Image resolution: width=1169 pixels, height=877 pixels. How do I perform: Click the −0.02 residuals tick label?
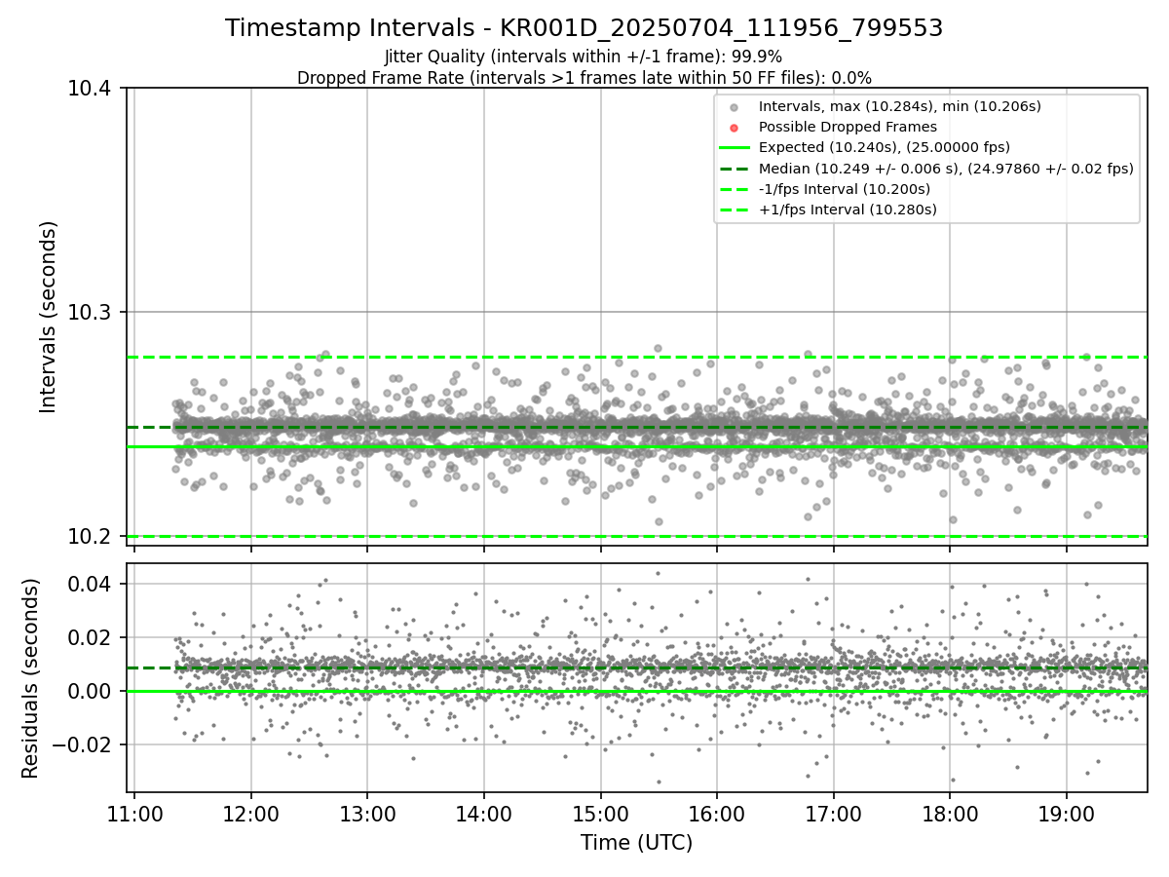pyautogui.click(x=81, y=744)
